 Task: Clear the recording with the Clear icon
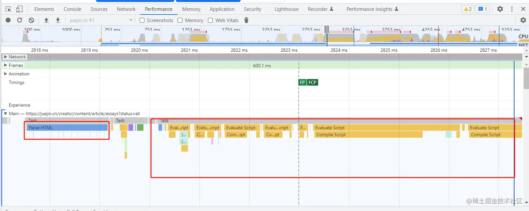(31, 20)
